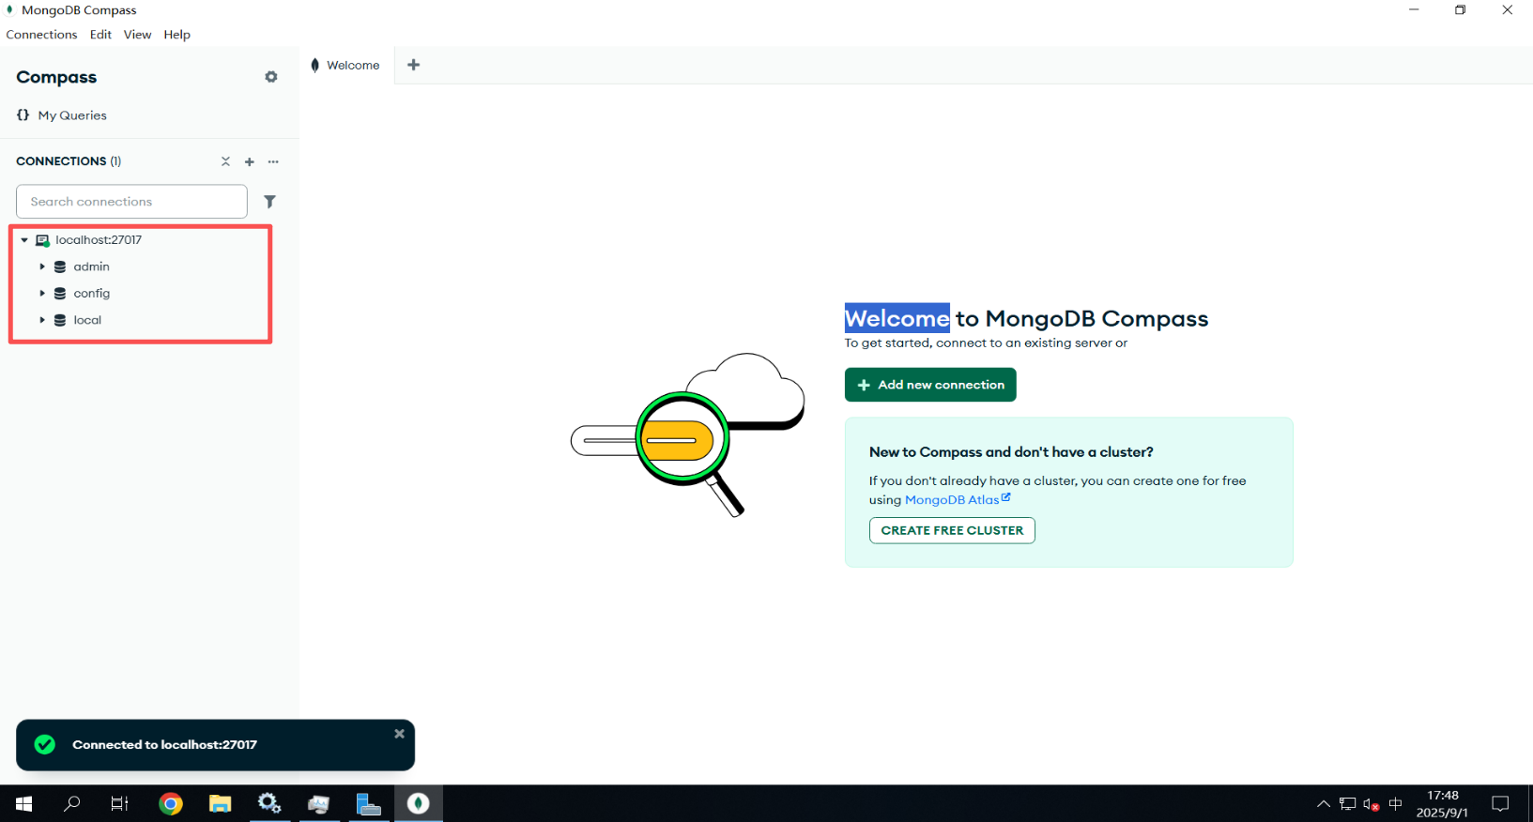The width and height of the screenshot is (1533, 822).
Task: Open Compass settings gear icon
Action: 271,77
